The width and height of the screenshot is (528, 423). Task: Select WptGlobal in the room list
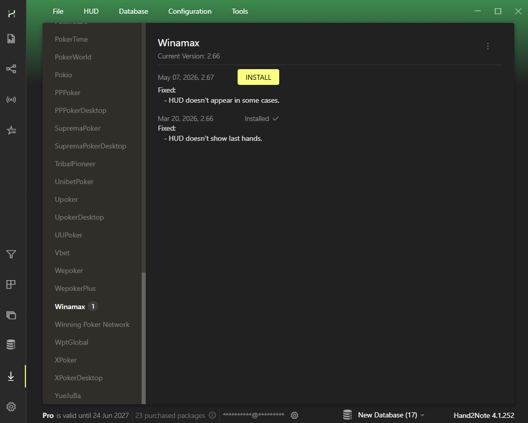pyautogui.click(x=72, y=342)
